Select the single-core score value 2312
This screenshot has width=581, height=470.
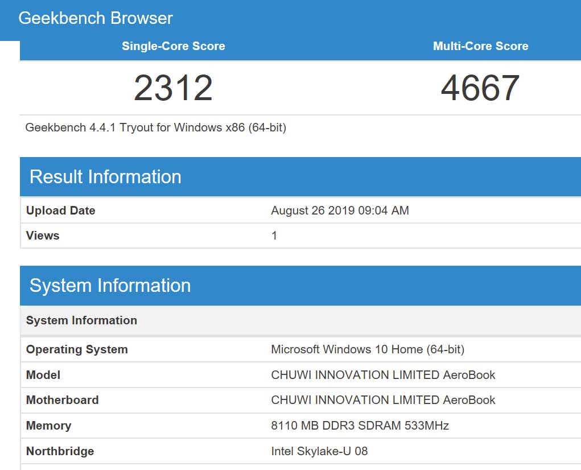click(173, 88)
